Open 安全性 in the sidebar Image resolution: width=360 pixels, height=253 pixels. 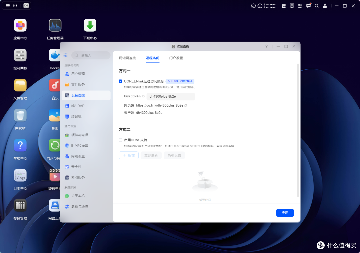86,167
